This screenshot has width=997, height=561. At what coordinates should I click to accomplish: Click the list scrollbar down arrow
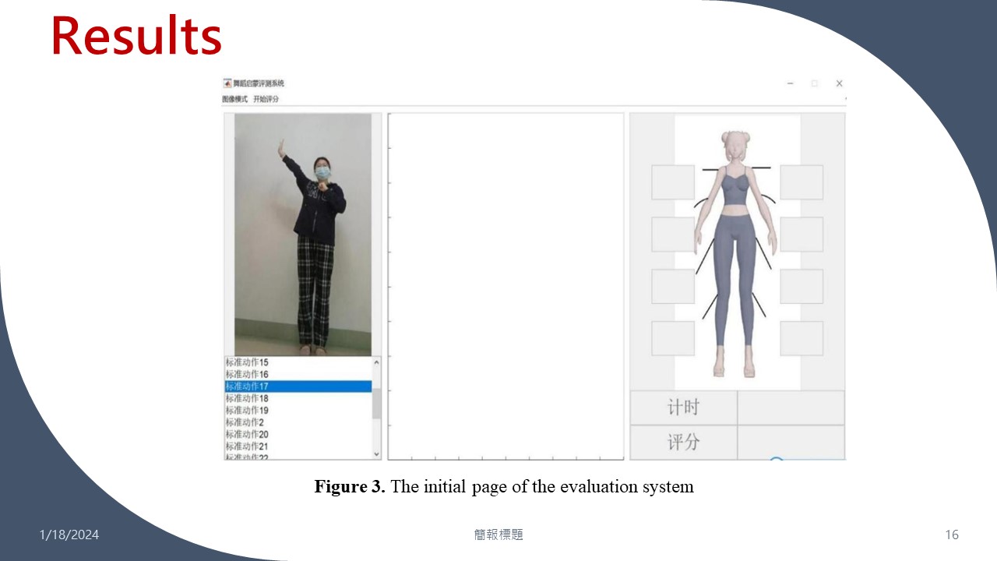coord(377,453)
